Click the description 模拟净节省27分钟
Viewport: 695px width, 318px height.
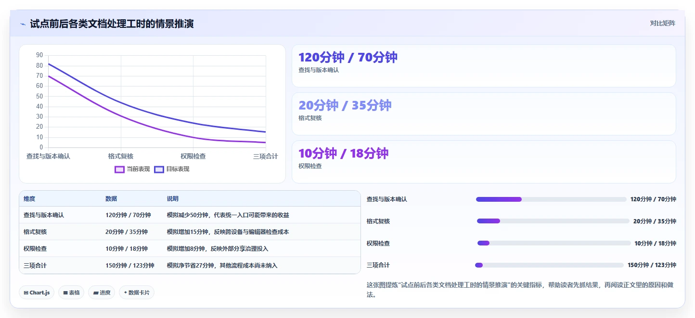[222, 266]
